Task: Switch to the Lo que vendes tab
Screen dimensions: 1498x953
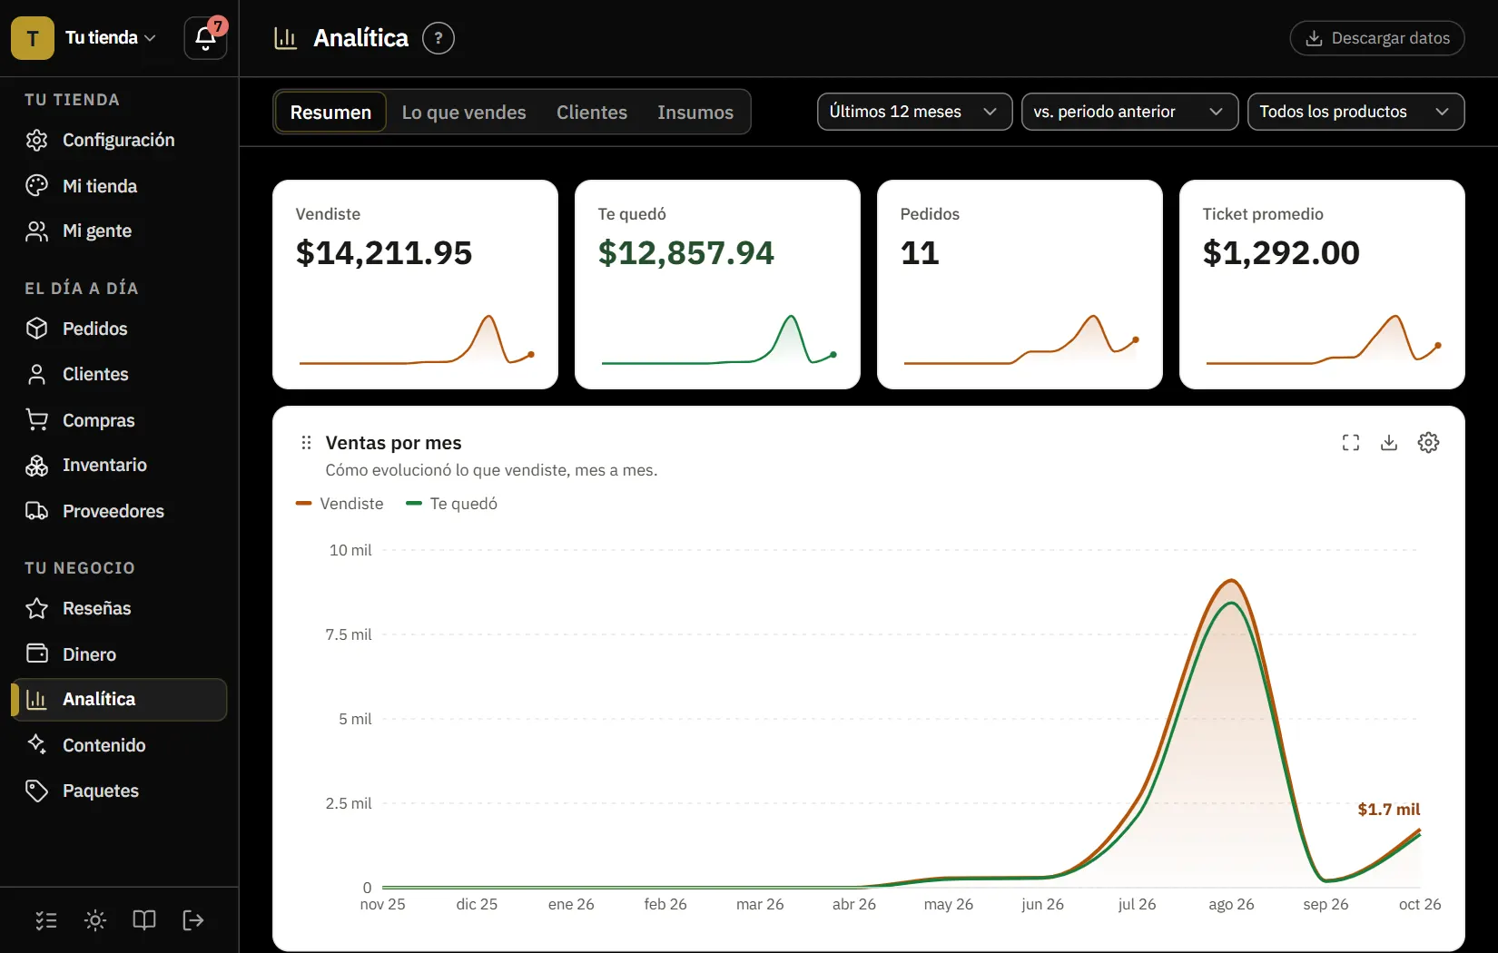Action: 464,112
